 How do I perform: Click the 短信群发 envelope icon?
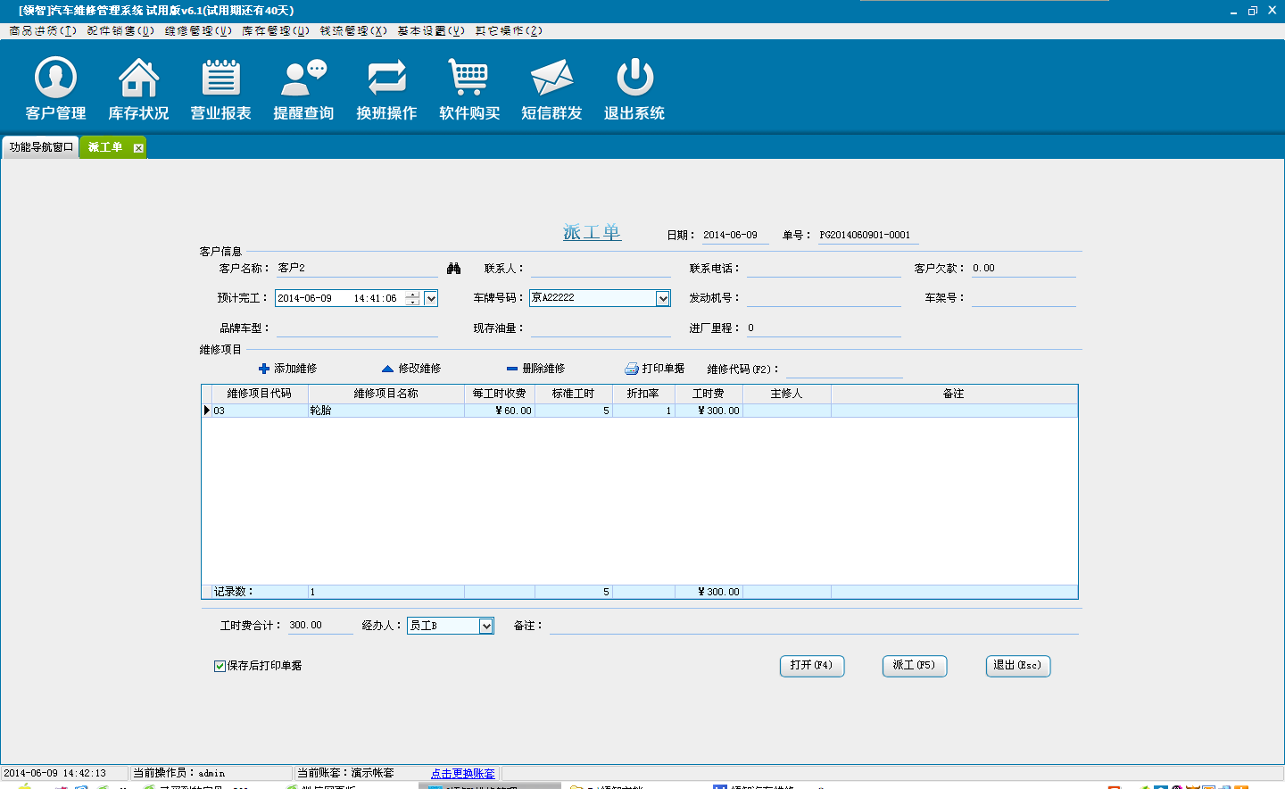551,79
